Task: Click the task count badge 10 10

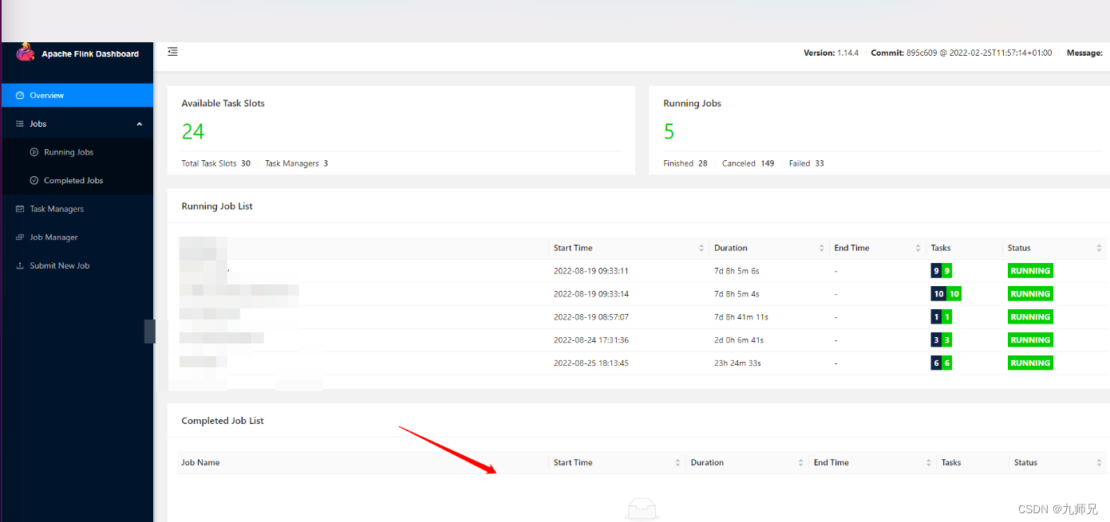Action: pos(946,294)
